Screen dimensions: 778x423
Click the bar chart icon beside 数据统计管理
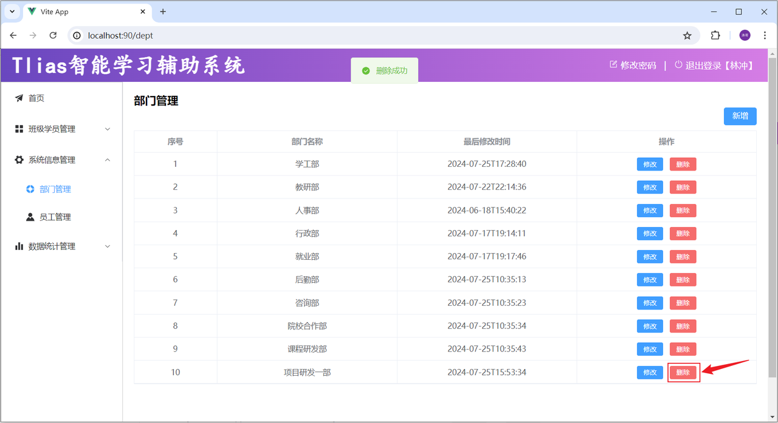pos(19,246)
